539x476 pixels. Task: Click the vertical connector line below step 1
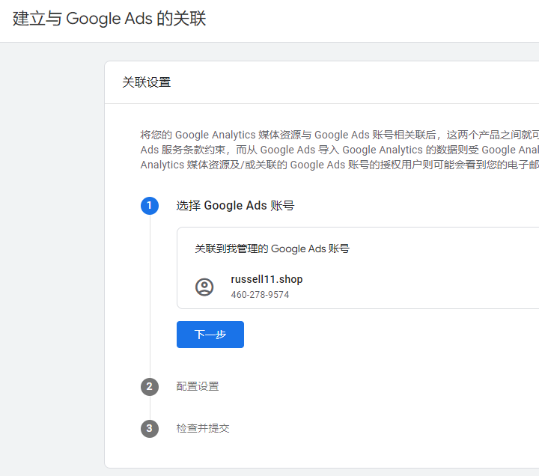coord(150,299)
